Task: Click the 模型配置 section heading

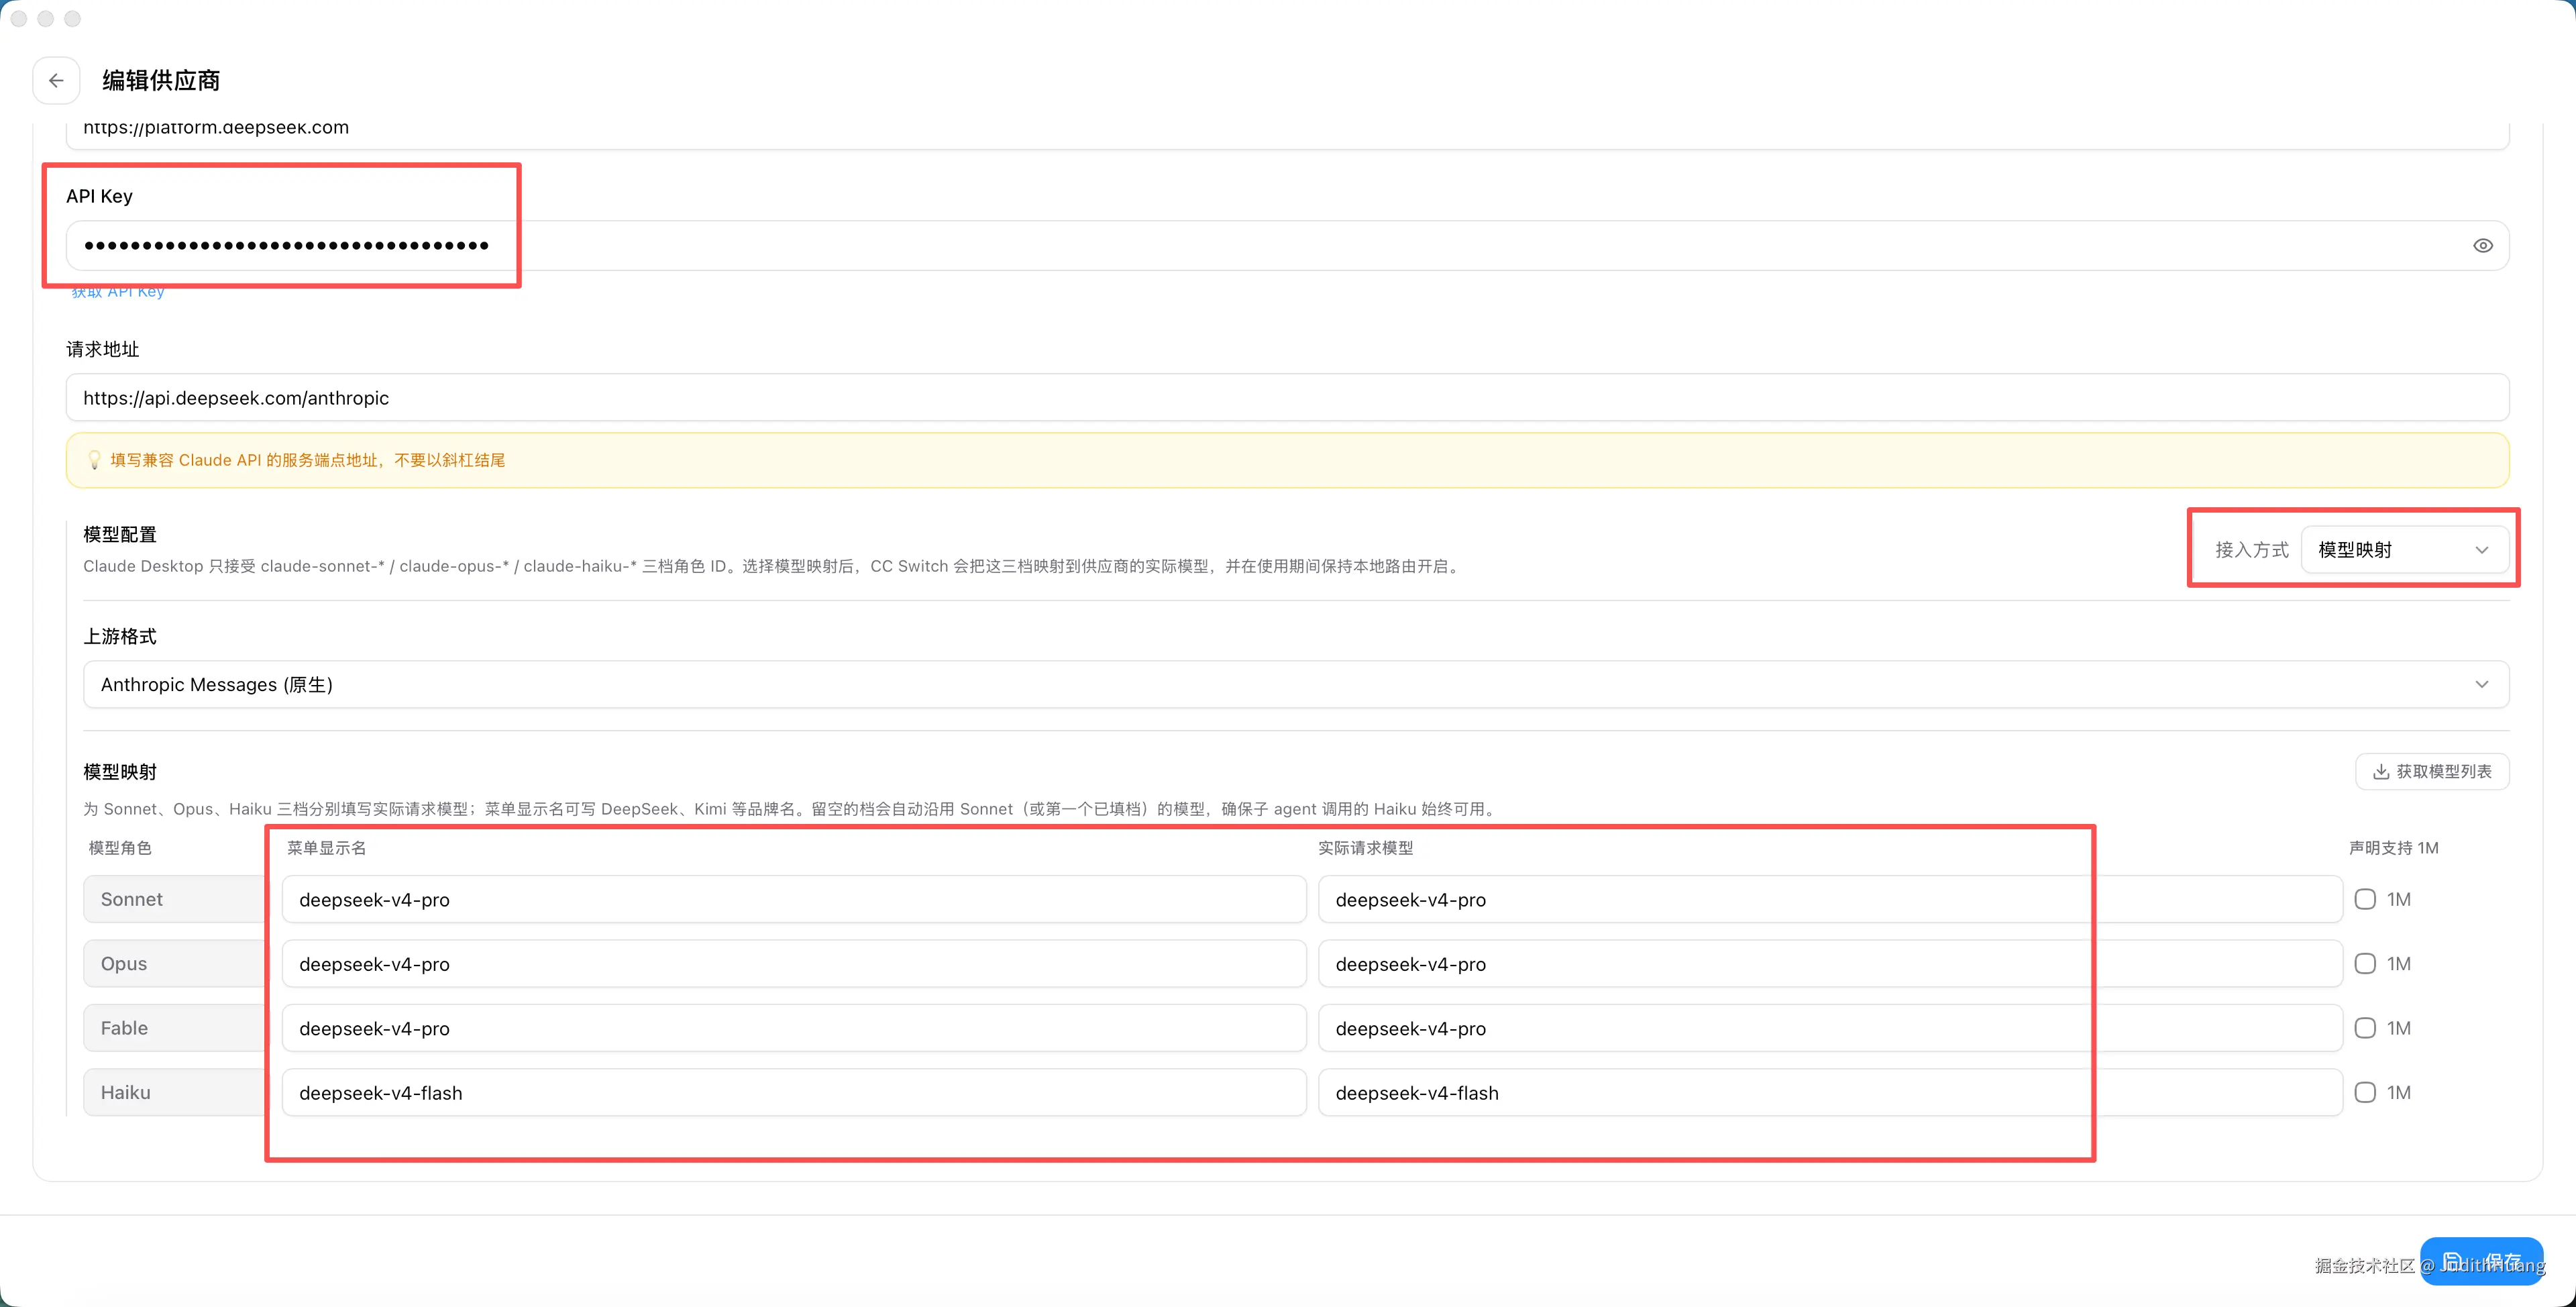Action: [120, 534]
